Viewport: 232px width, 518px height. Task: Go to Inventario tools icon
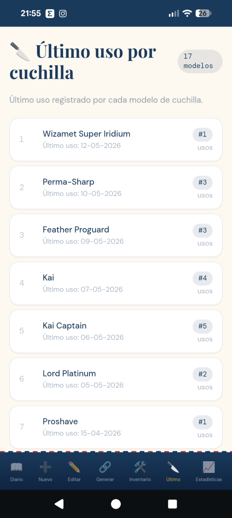(140, 467)
